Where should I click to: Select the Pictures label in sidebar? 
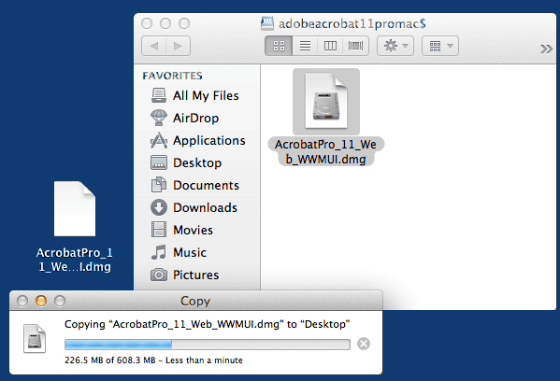pyautogui.click(x=195, y=275)
